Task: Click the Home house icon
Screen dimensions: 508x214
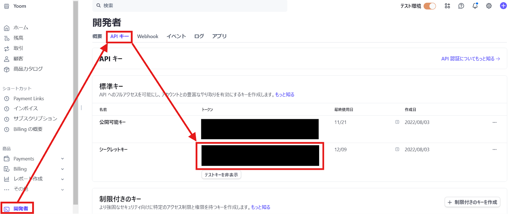Action: tap(6, 28)
